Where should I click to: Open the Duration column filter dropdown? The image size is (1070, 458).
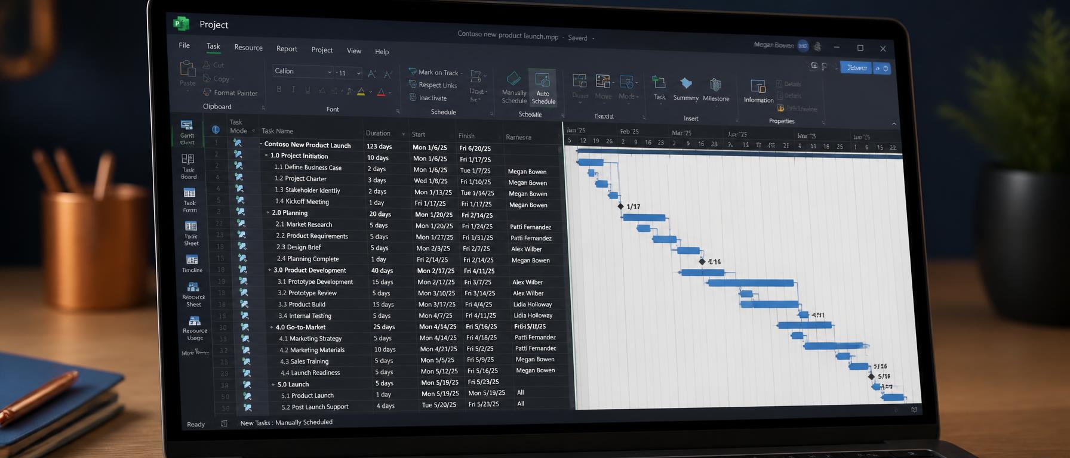tap(403, 134)
